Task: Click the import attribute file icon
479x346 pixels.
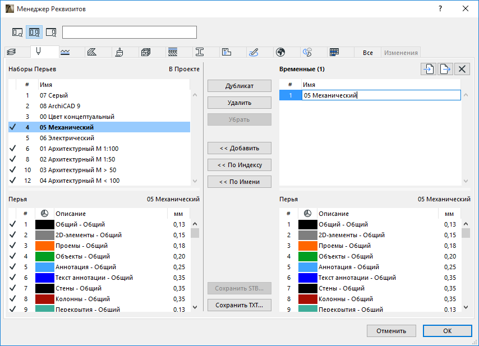Action: coord(429,69)
